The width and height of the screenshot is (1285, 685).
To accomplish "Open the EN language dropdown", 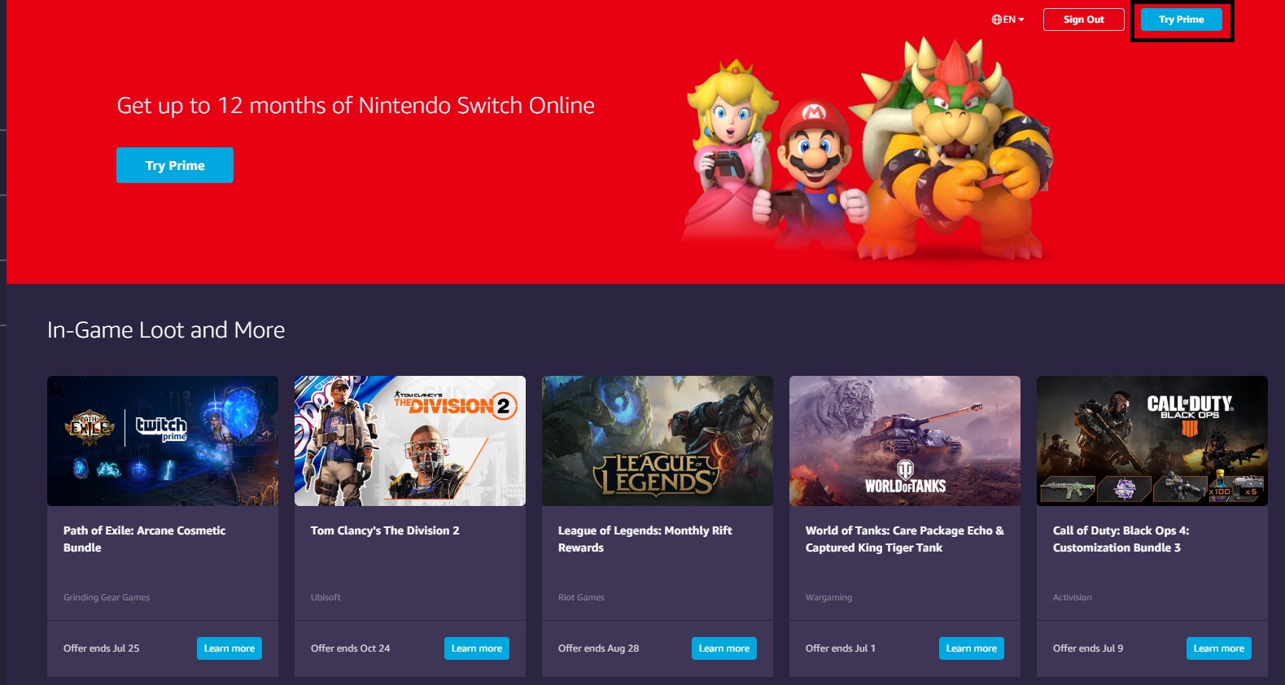I will click(x=1007, y=20).
